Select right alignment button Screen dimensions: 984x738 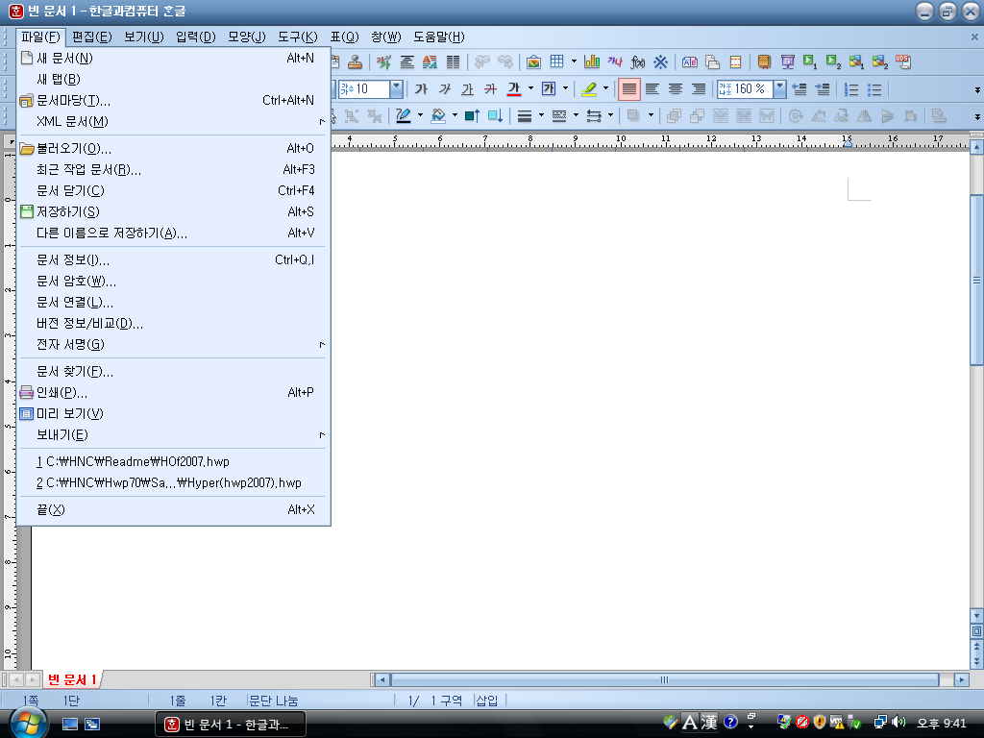(x=699, y=89)
